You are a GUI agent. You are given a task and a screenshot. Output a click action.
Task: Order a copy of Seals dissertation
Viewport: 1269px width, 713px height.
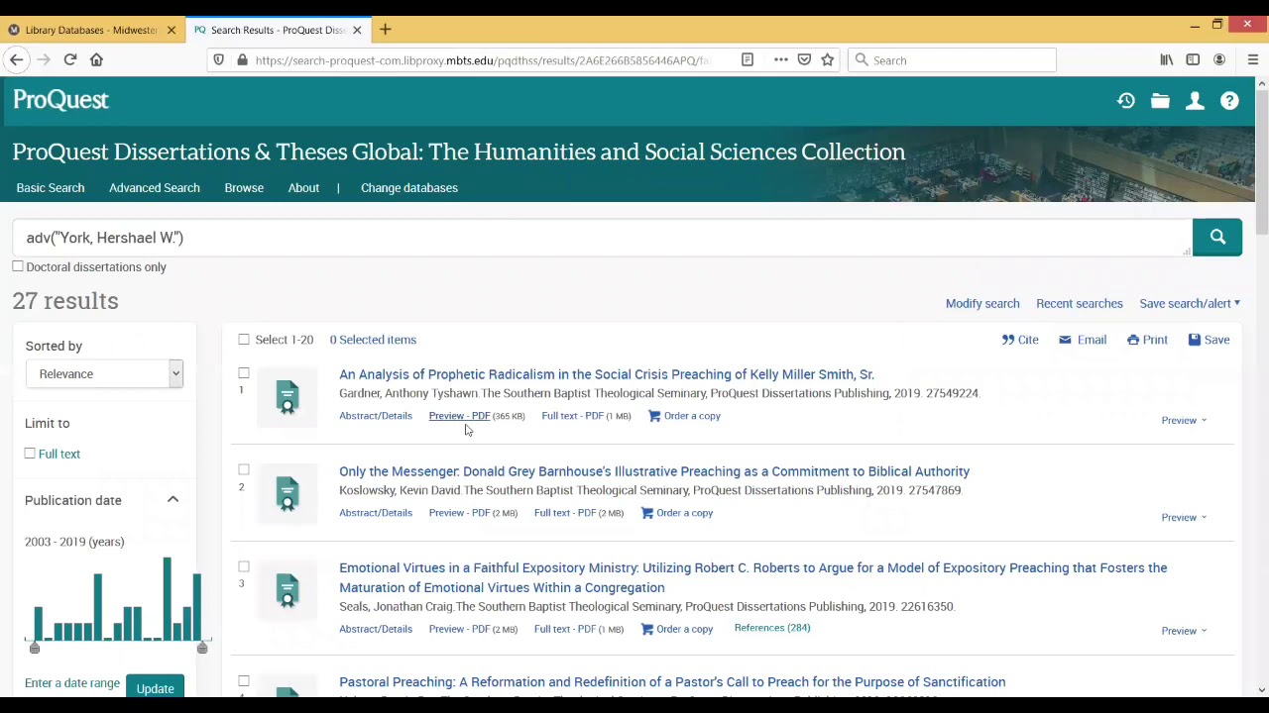[x=677, y=629]
